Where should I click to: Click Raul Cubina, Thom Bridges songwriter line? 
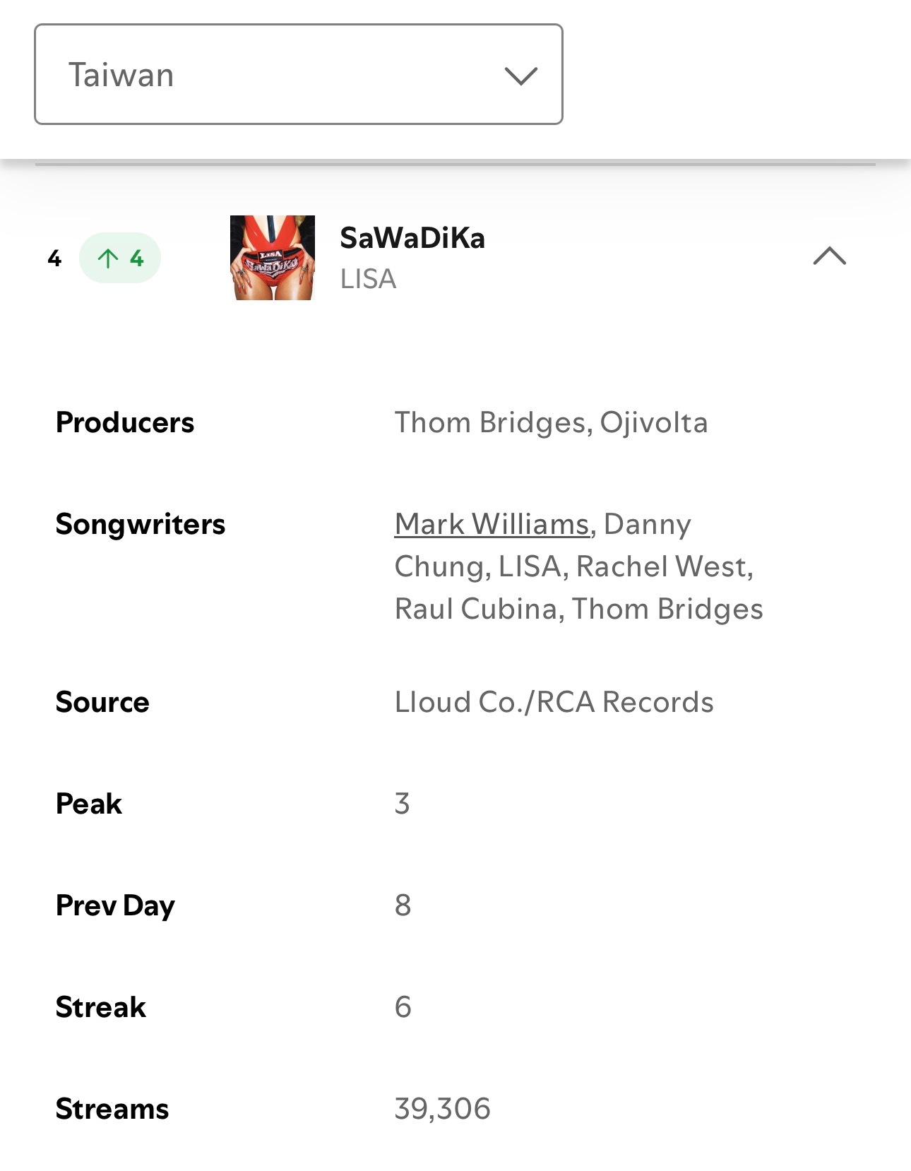pos(578,609)
